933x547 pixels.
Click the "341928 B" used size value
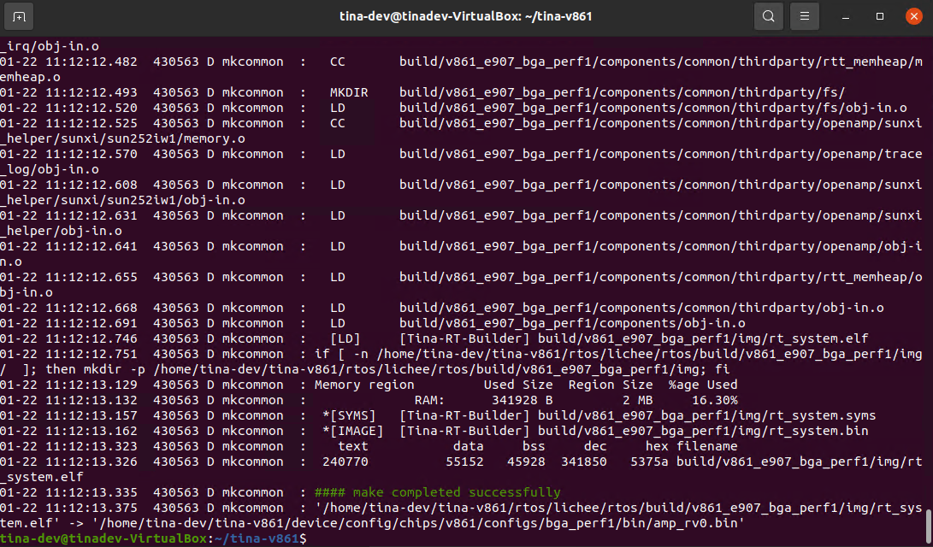(523, 400)
